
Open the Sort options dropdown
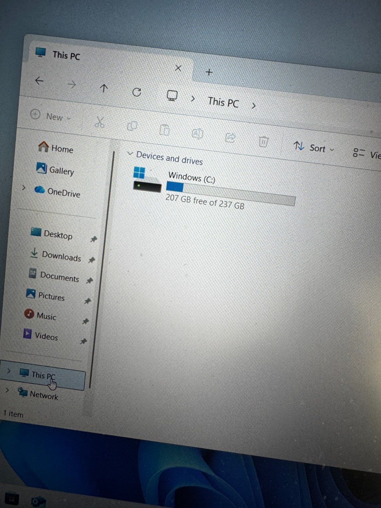(314, 148)
